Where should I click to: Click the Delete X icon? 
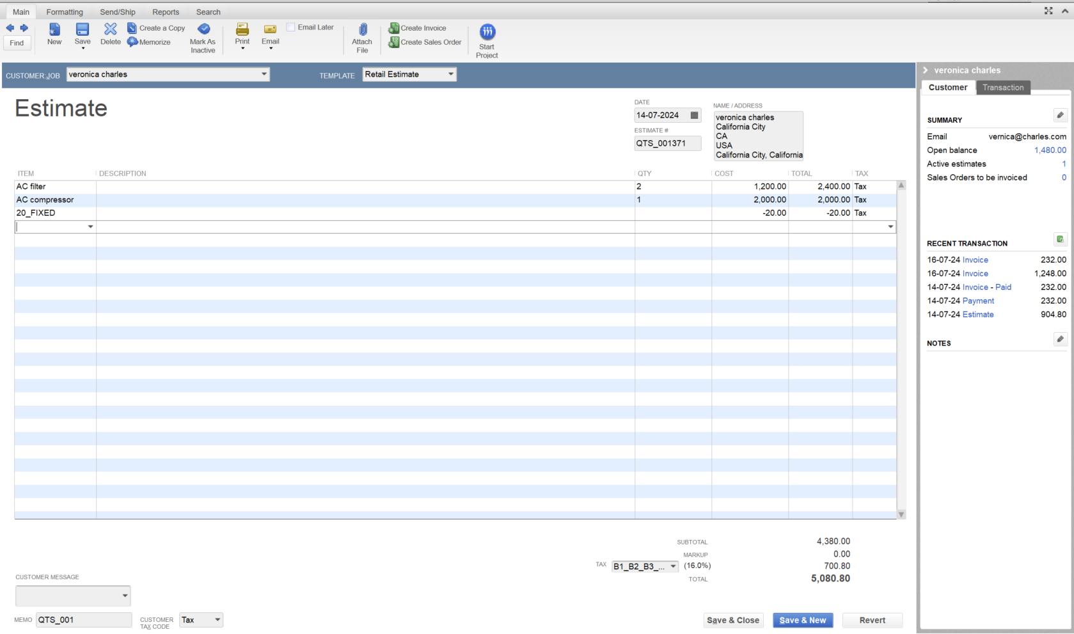point(110,29)
